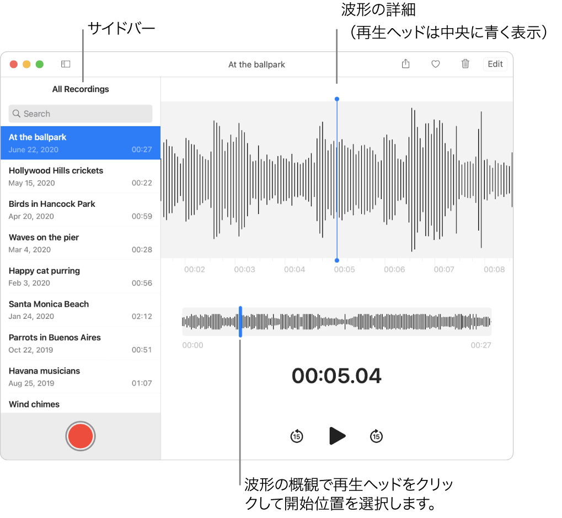
Task: Zoom the window with green button
Action: pyautogui.click(x=40, y=64)
